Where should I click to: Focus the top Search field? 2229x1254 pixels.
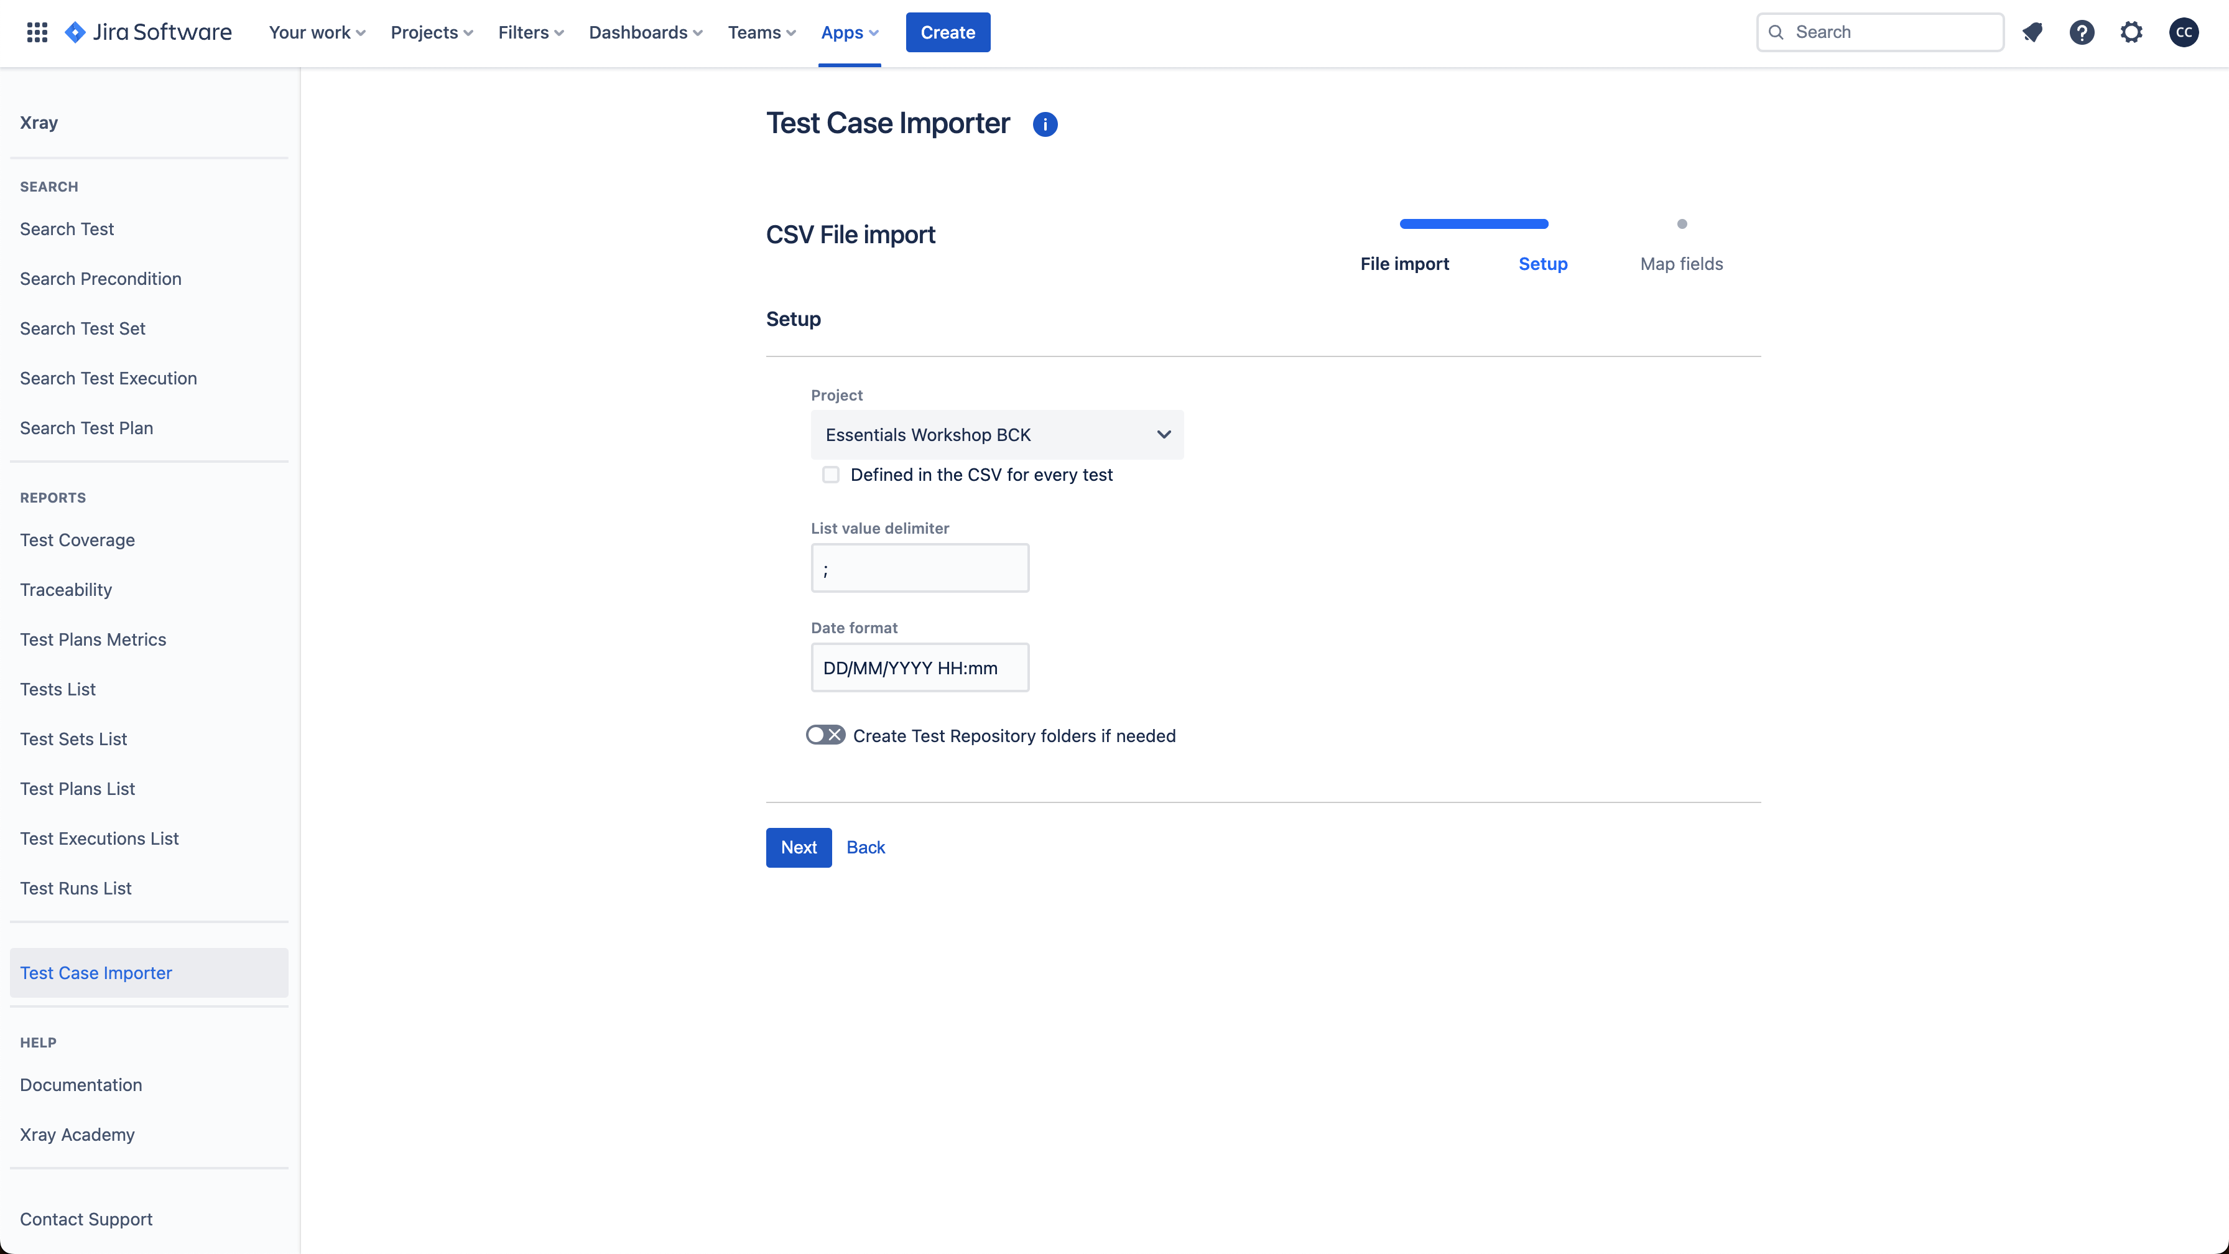coord(1880,32)
